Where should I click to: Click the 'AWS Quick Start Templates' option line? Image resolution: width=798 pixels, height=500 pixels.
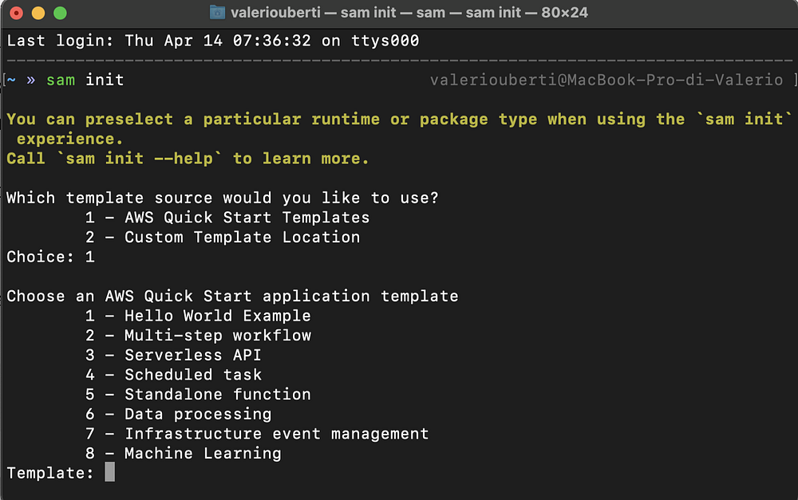point(227,218)
